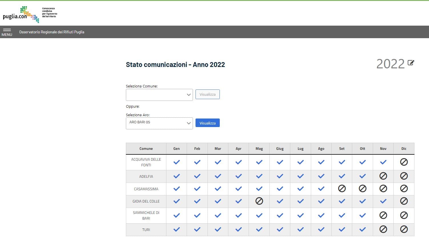
Task: Click Casamassima Ott blocked icon
Action: (x=362, y=189)
